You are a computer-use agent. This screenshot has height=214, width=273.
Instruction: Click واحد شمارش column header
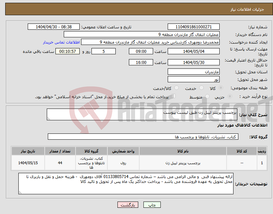123,151
